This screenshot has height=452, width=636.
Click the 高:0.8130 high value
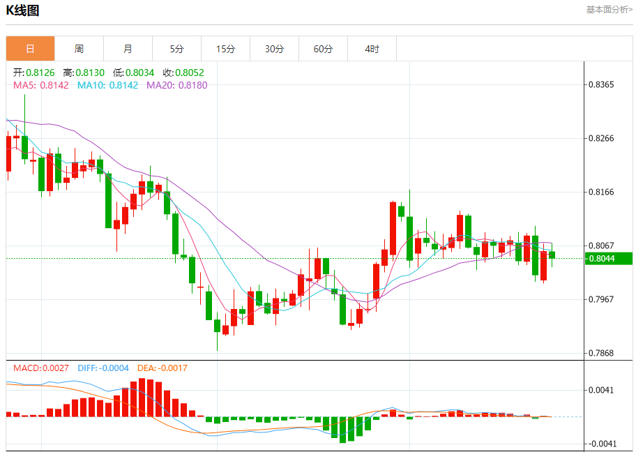[84, 73]
